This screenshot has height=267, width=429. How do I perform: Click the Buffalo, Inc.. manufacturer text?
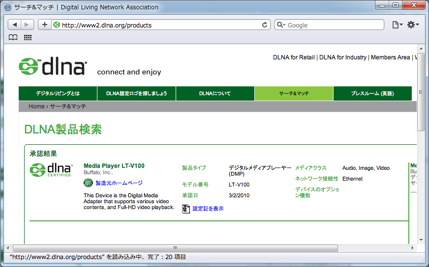(x=98, y=173)
